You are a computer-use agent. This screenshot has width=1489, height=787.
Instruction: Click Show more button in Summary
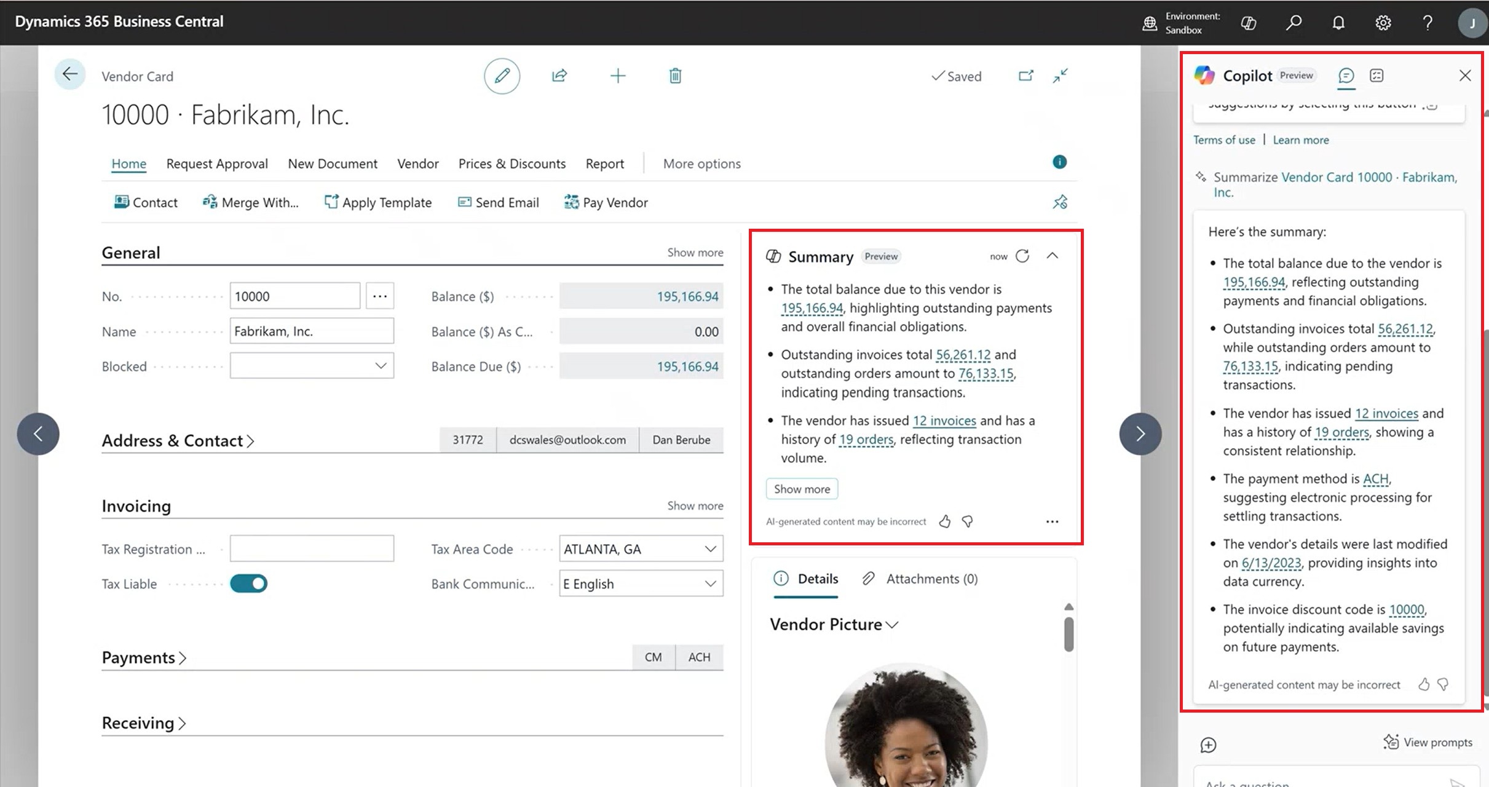pyautogui.click(x=802, y=489)
